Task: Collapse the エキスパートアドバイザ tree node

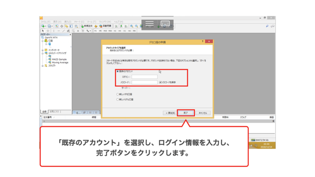Action: 43,53
